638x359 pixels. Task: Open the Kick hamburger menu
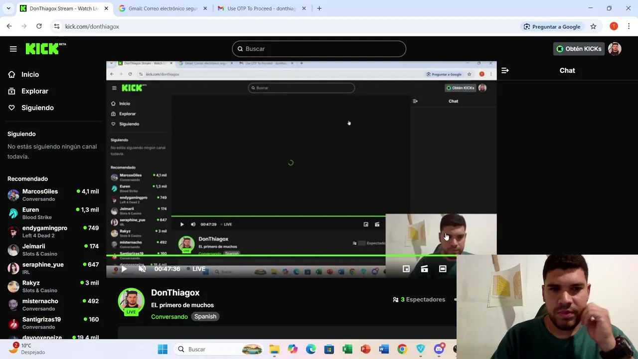click(x=13, y=49)
